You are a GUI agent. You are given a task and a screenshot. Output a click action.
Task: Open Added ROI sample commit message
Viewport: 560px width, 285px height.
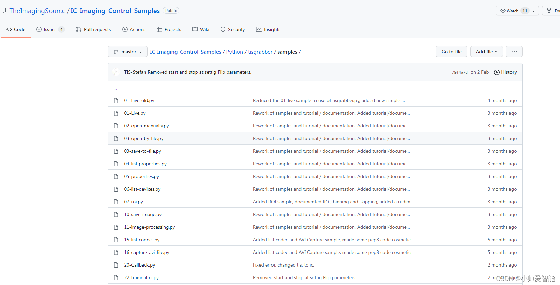pyautogui.click(x=333, y=202)
